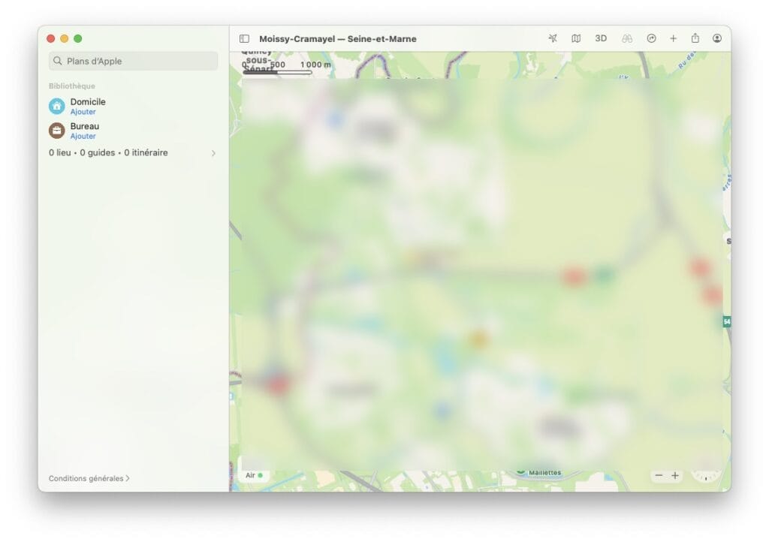Open the map mode selector
The width and height of the screenshot is (769, 542).
click(x=576, y=38)
